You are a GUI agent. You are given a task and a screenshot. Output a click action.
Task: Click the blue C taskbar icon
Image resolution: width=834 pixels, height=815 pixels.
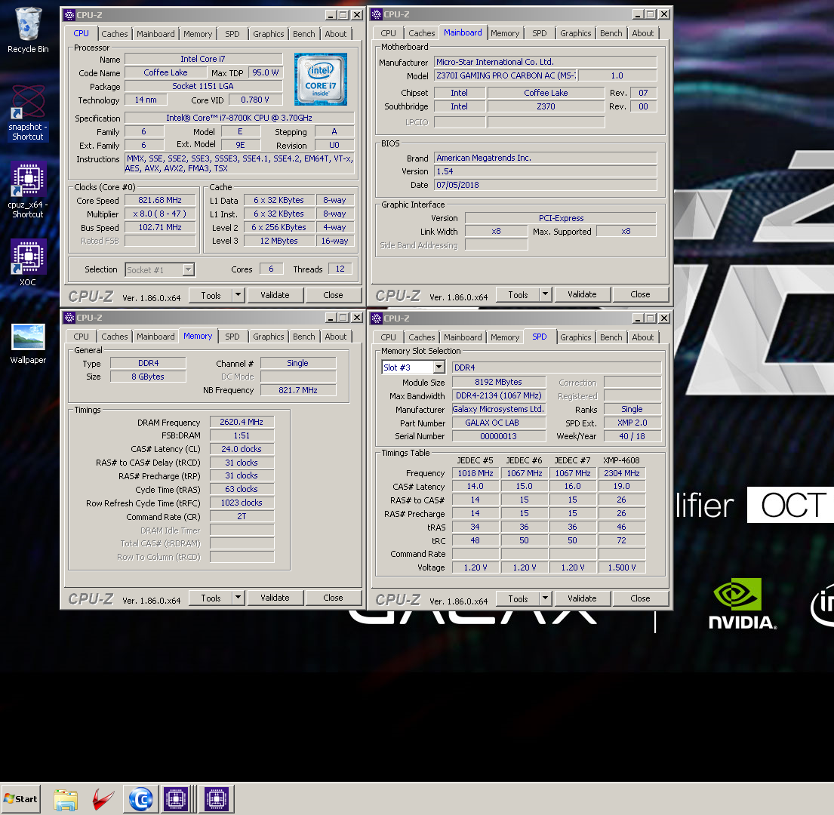(141, 799)
